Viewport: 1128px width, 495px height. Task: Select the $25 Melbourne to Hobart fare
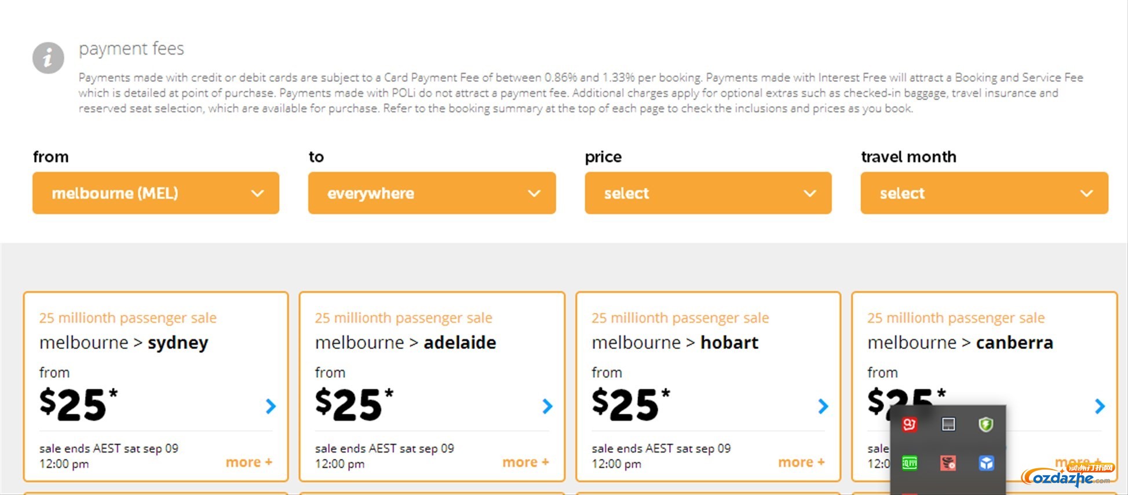630,404
